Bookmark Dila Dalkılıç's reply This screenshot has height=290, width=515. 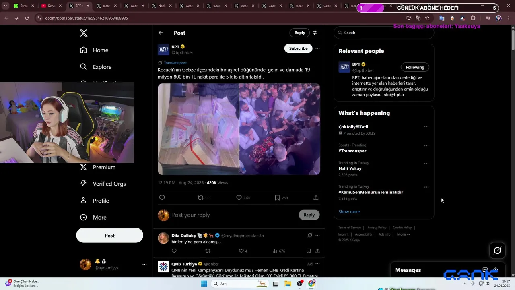coord(309,251)
